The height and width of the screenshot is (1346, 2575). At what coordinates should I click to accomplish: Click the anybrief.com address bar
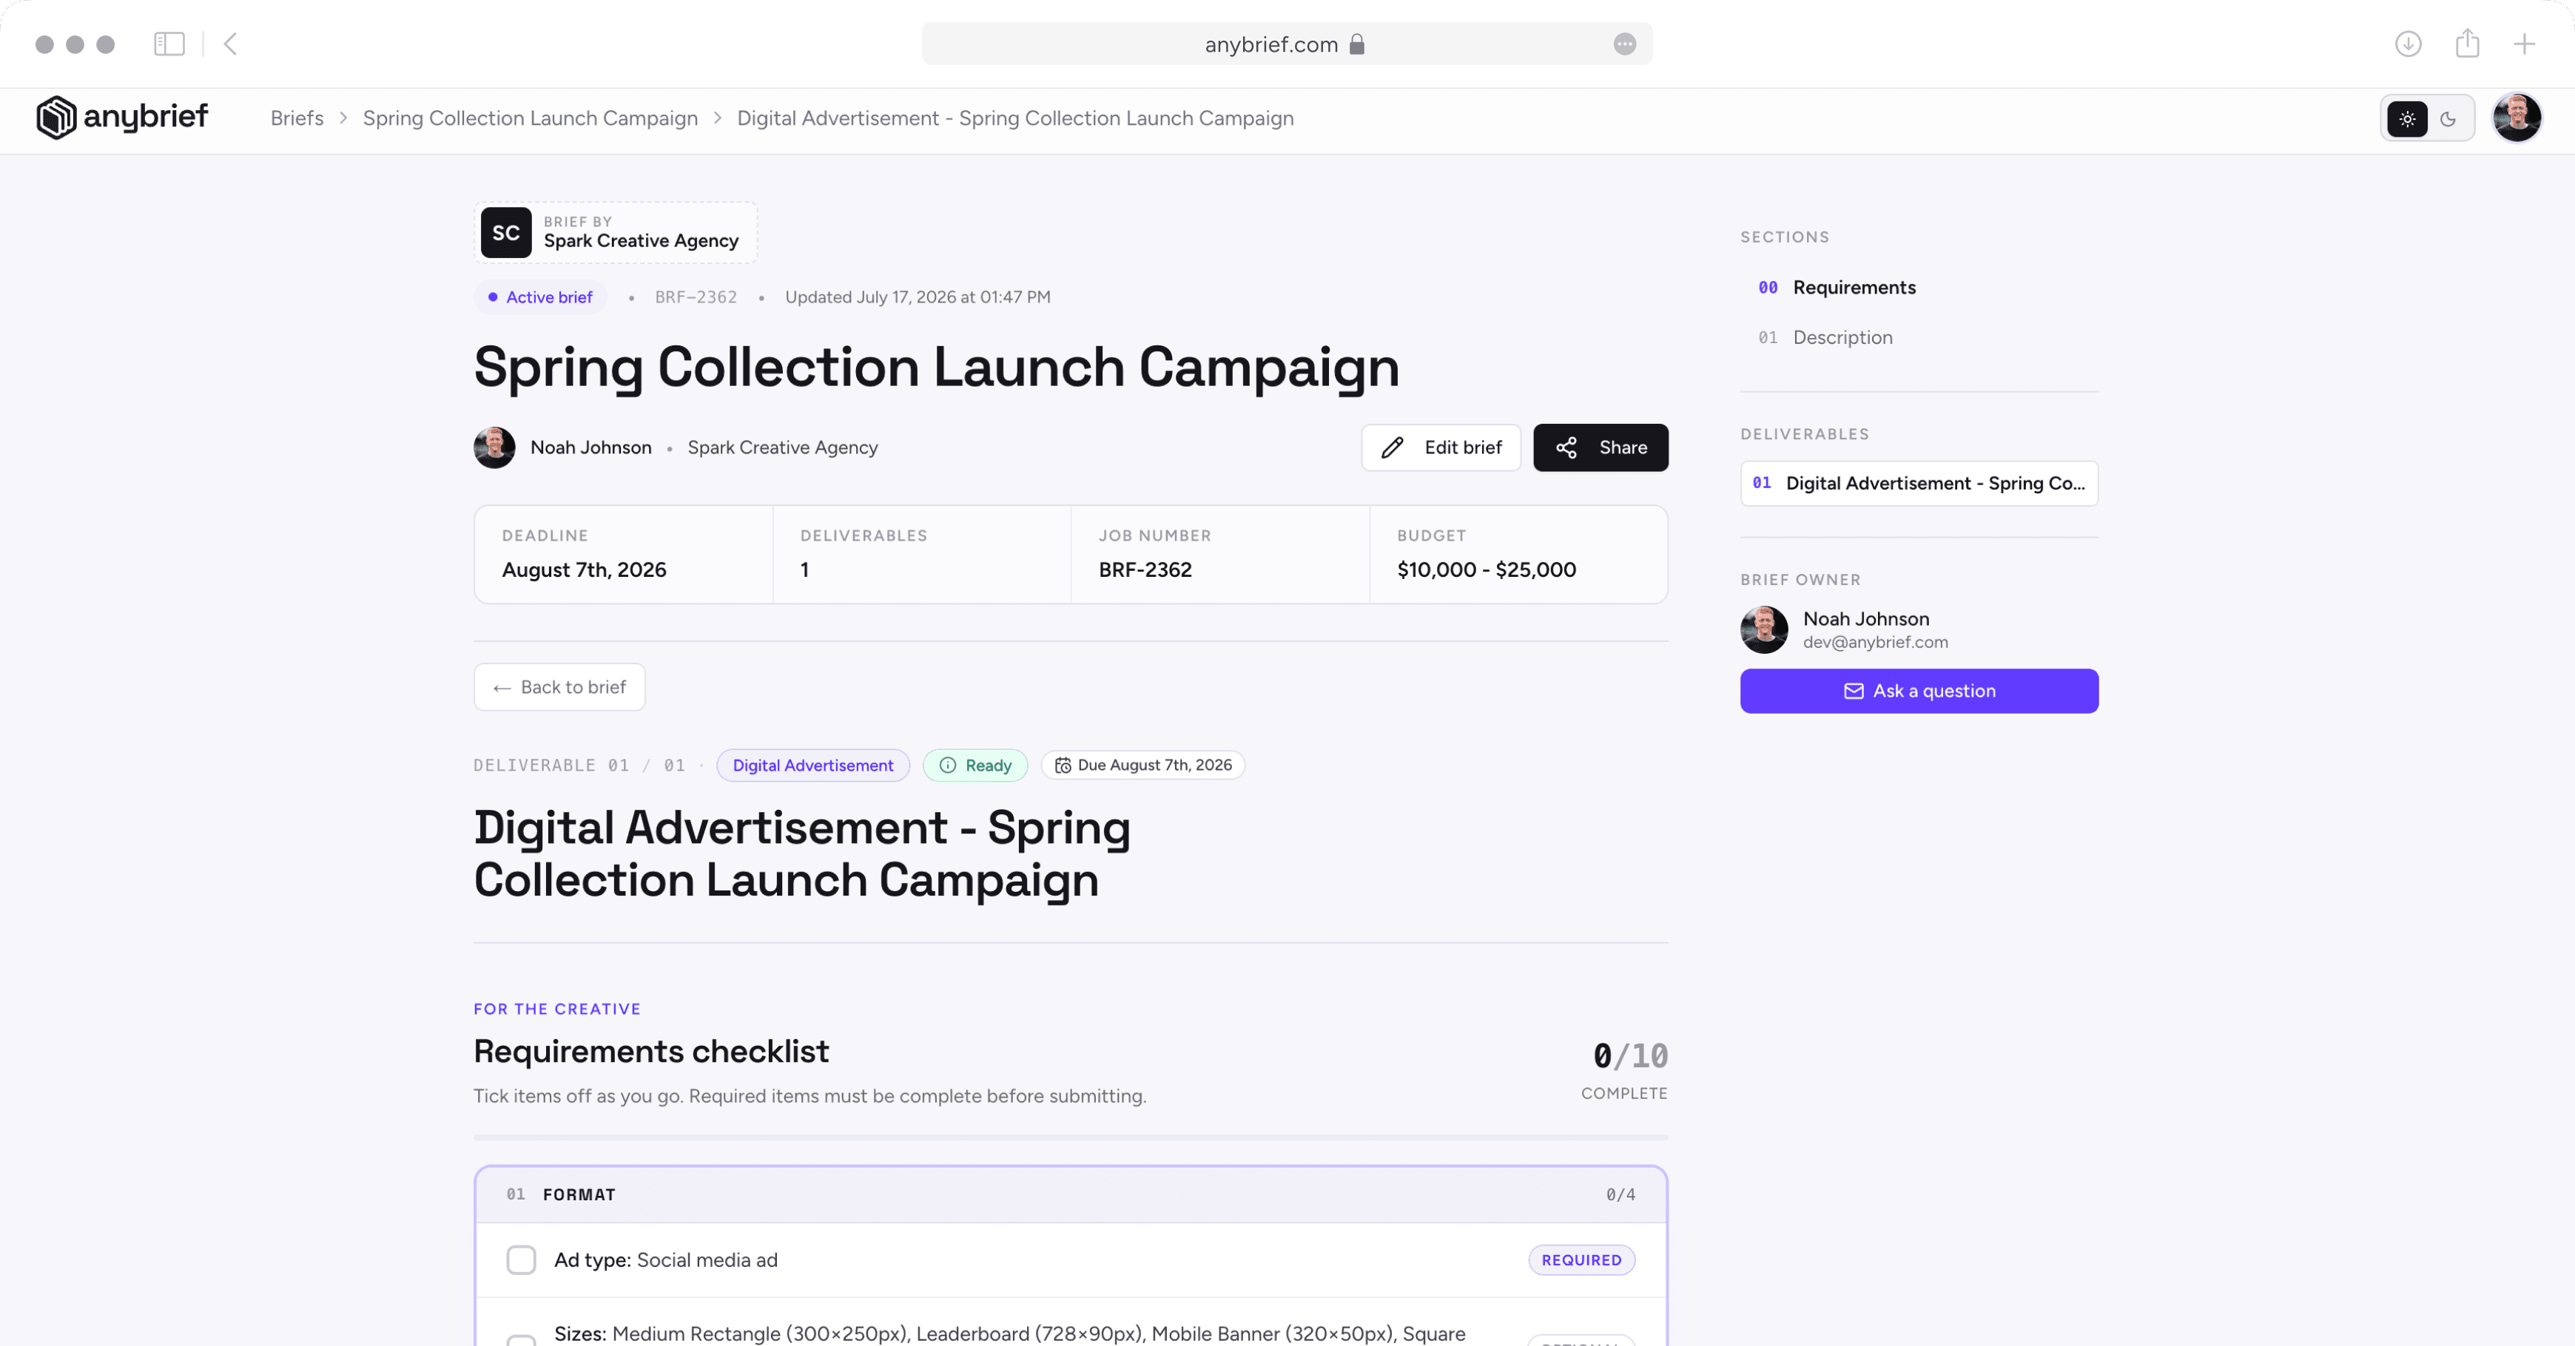1287,44
